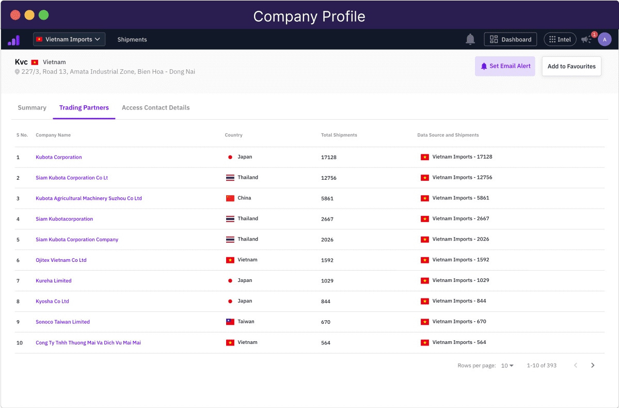This screenshot has width=619, height=408.
Task: Switch to the Summary tab
Action: tap(32, 108)
